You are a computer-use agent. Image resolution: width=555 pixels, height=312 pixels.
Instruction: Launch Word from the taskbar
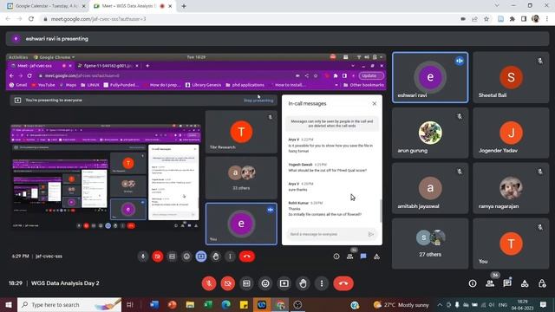(x=154, y=304)
